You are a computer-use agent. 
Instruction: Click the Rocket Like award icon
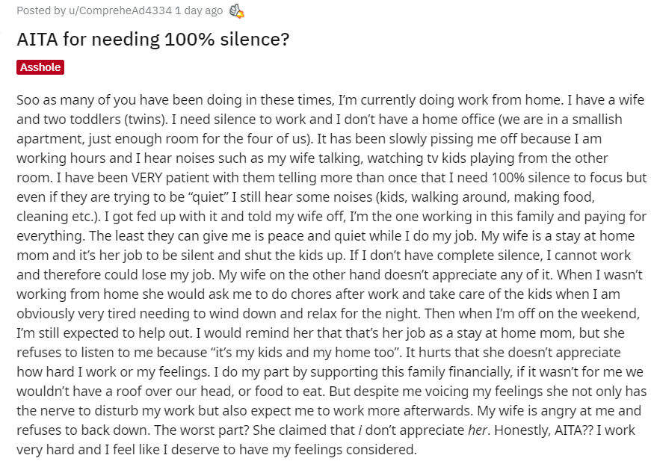[237, 11]
